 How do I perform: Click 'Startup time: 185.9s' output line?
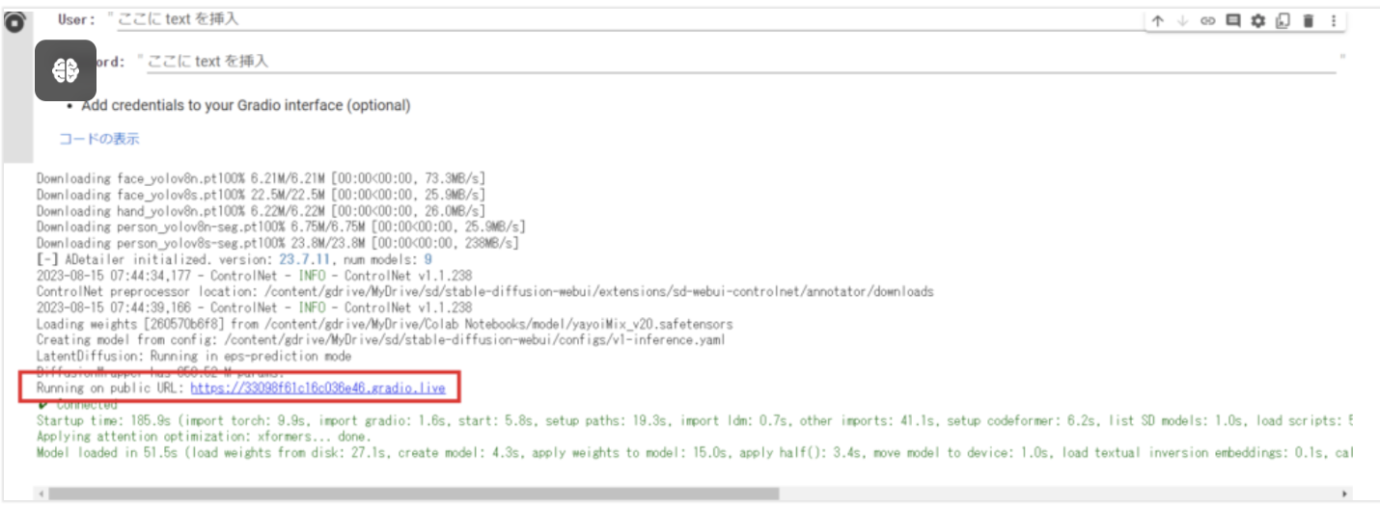(693, 421)
